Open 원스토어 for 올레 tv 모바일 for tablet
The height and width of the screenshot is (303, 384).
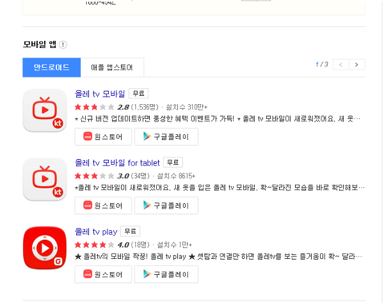(x=103, y=206)
